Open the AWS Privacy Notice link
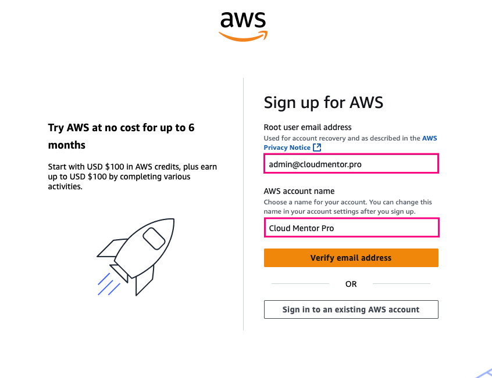 [287, 147]
